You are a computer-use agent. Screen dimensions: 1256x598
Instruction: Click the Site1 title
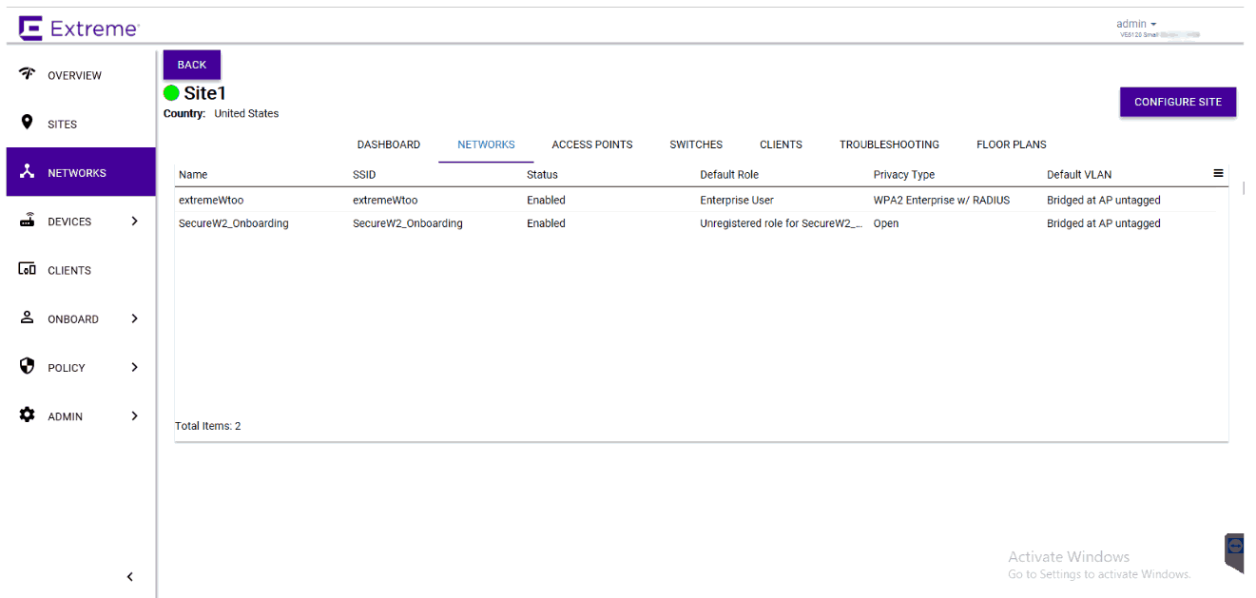(205, 93)
